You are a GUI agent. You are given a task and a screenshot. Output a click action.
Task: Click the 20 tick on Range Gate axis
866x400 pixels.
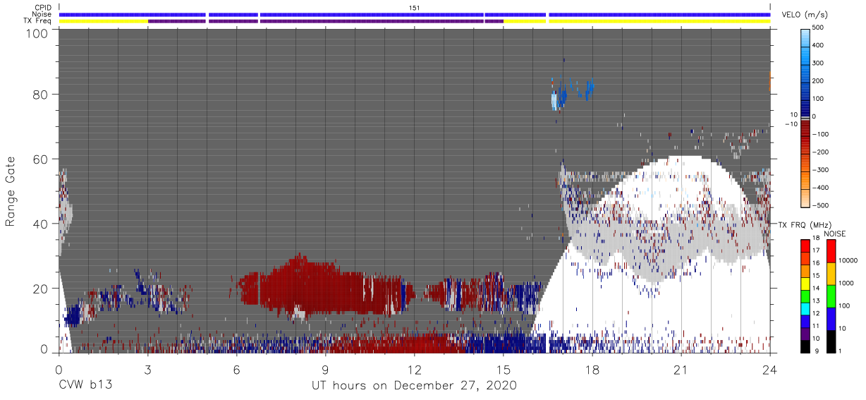tap(40, 289)
